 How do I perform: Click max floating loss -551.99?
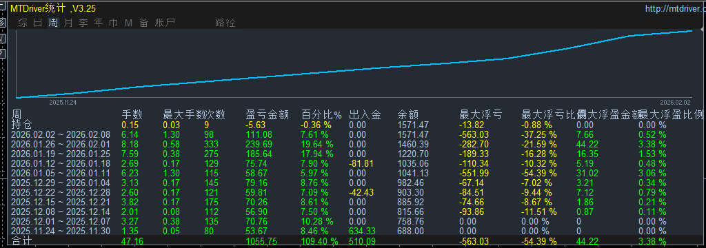[x=474, y=174]
